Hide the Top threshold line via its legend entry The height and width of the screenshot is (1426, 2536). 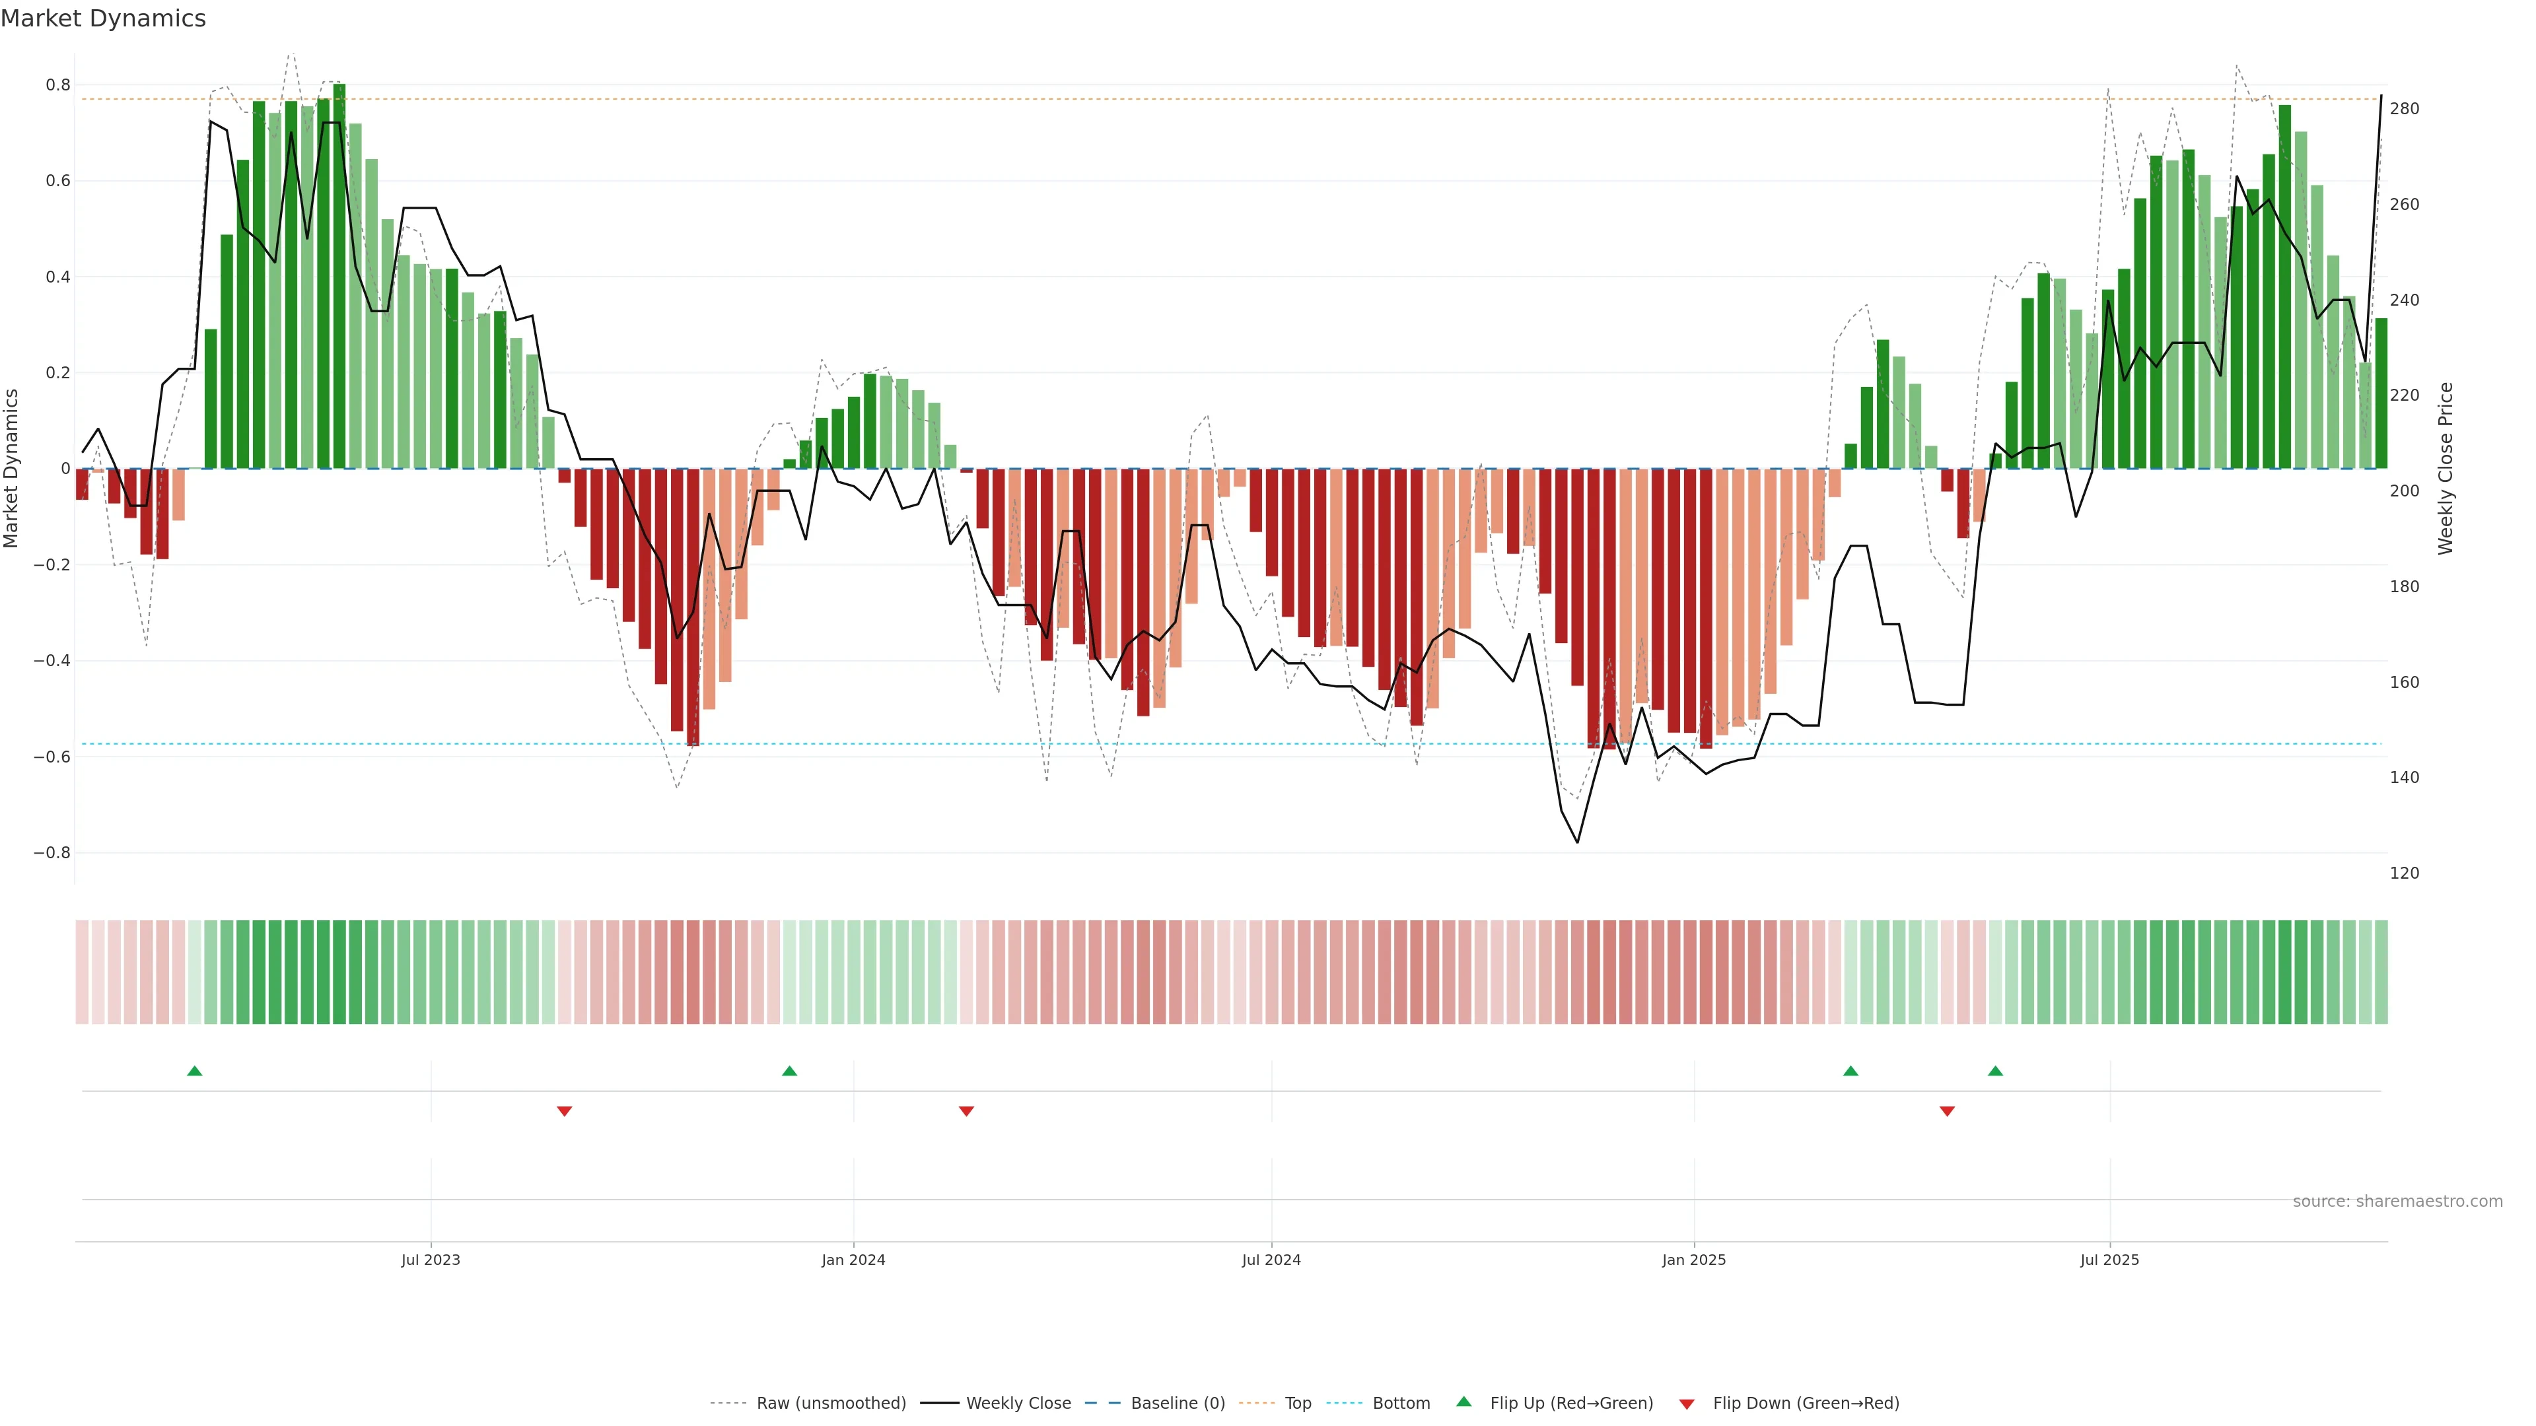point(1298,1404)
